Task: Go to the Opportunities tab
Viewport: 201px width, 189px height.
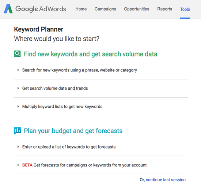Action: [137, 9]
